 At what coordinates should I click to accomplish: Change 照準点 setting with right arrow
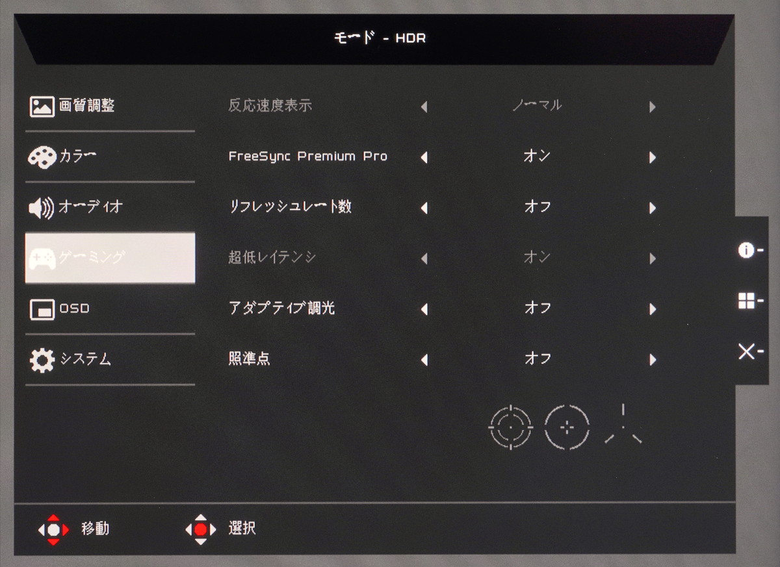pos(652,359)
